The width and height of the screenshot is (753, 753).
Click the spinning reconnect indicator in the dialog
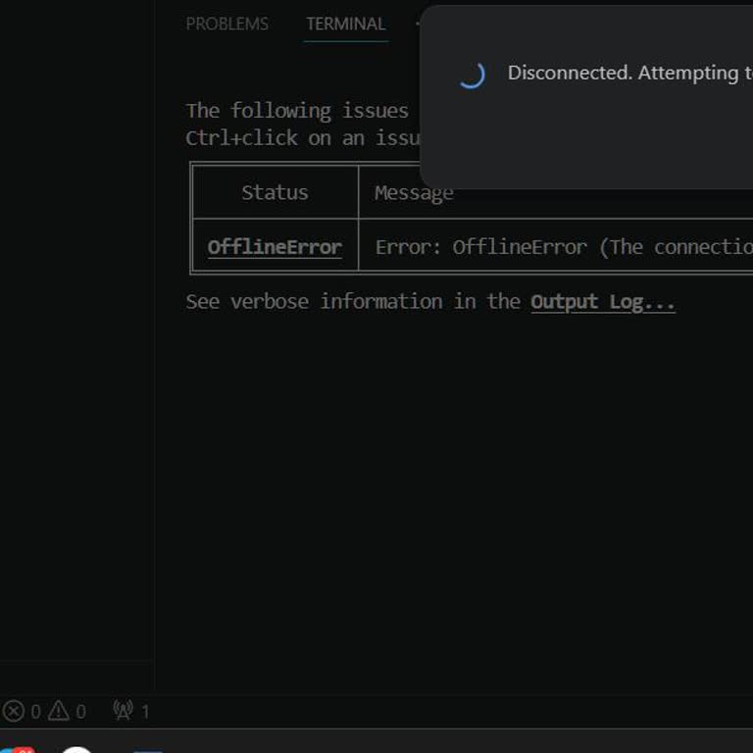[x=471, y=75]
